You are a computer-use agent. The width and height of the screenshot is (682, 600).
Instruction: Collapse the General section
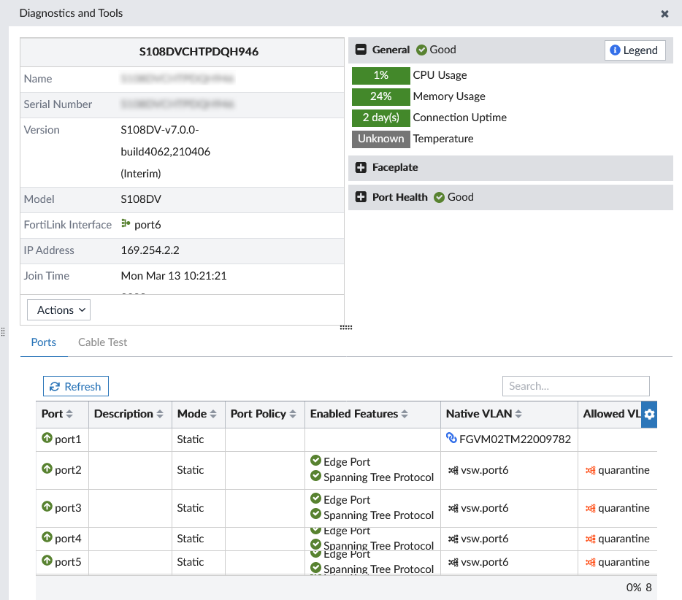coord(359,50)
